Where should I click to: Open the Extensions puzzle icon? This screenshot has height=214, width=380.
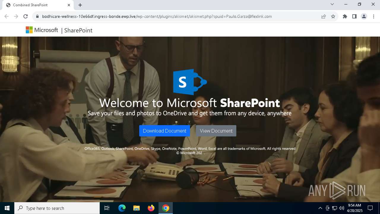pyautogui.click(x=345, y=16)
